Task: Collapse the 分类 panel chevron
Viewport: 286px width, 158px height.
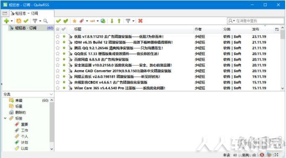Action: [51, 94]
